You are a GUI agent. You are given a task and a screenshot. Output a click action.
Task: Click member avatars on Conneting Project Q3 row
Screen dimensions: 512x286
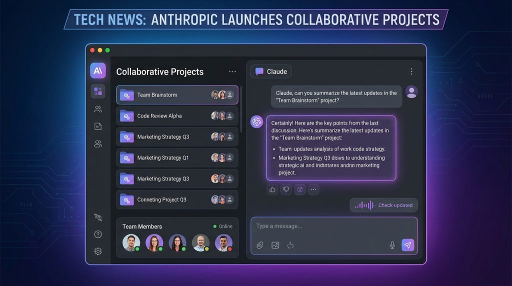point(222,199)
